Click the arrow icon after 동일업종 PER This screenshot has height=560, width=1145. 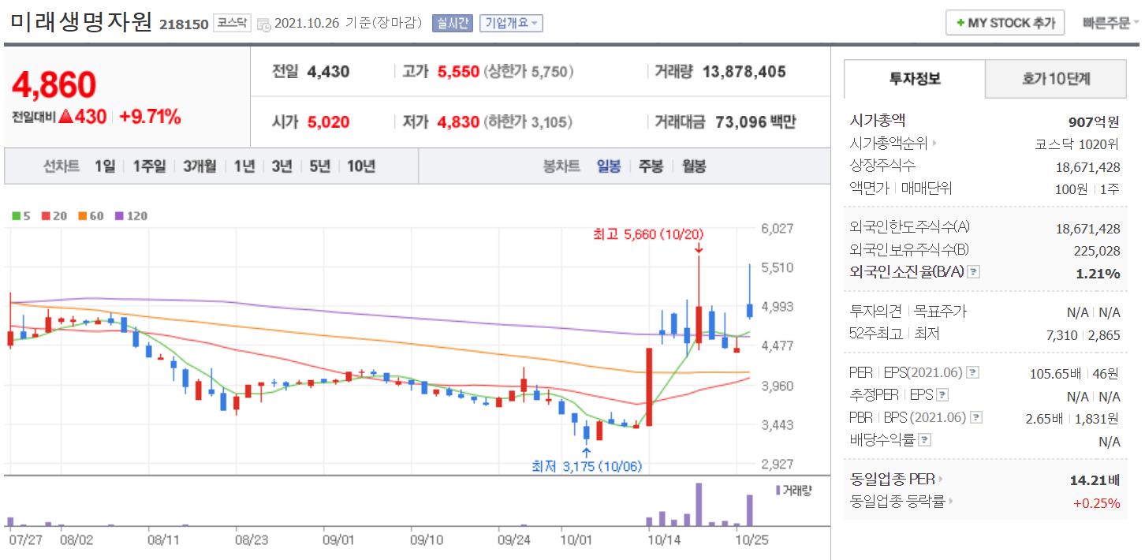click(941, 479)
